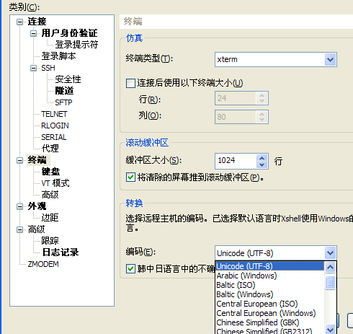Screen dimensions: 353x334
Task: Select 代理 tree item
Action: pyautogui.click(x=50, y=149)
